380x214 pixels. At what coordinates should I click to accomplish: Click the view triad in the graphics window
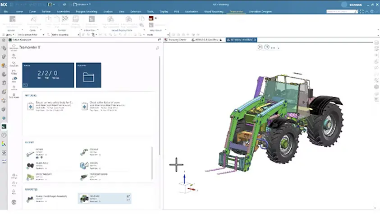[186, 184]
